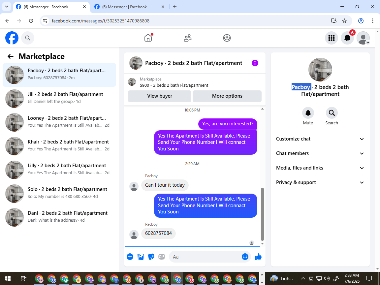Screen dimensions: 380x285
Task: Open the Facebook logo home link
Action: (x=12, y=38)
